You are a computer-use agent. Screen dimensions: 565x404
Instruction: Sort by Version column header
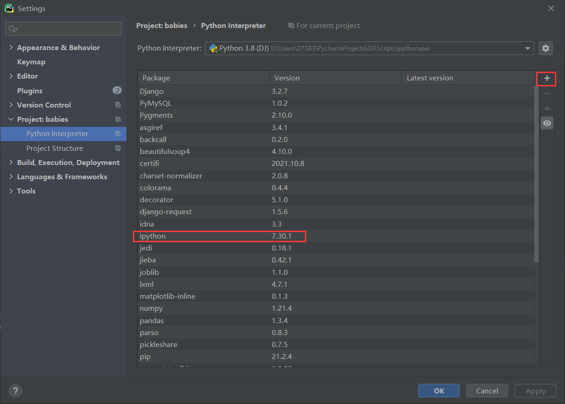point(336,78)
